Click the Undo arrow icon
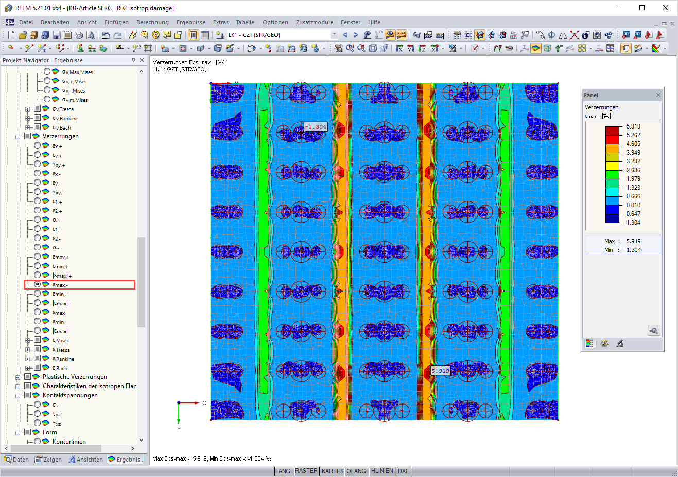Image resolution: width=678 pixels, height=477 pixels. tap(106, 35)
